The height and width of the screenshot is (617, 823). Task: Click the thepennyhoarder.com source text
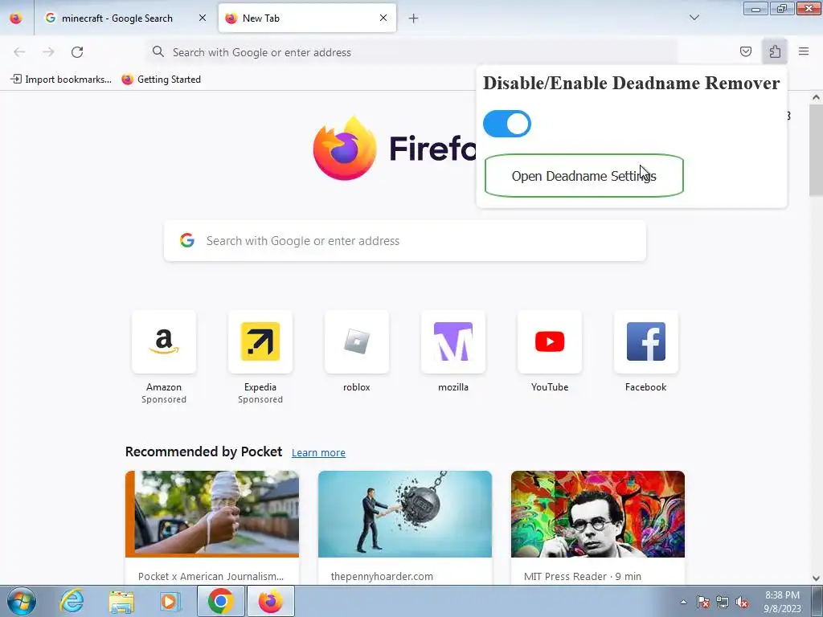(382, 577)
